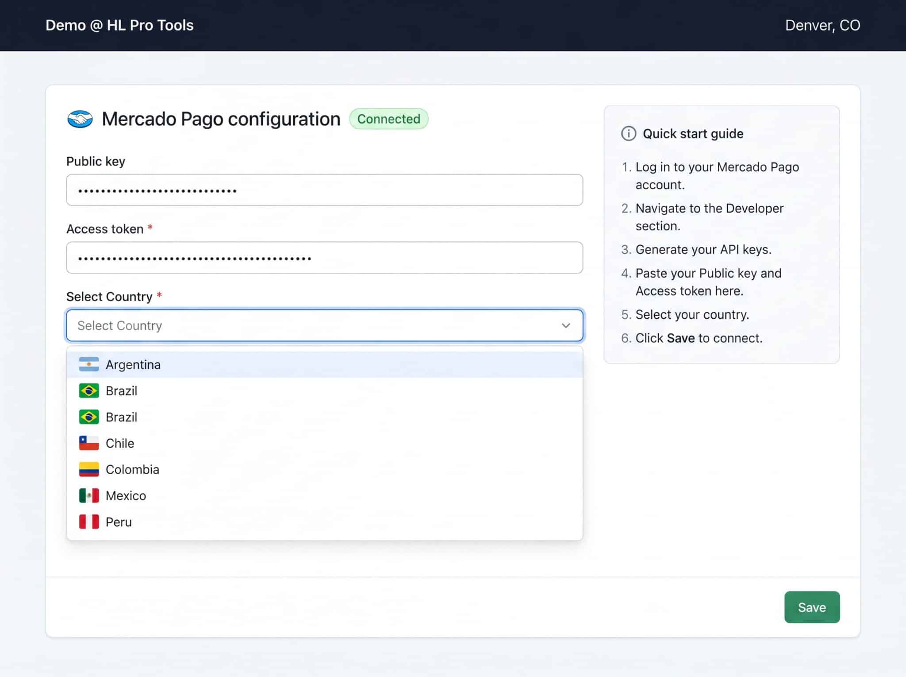Click the Public key field label

(96, 161)
